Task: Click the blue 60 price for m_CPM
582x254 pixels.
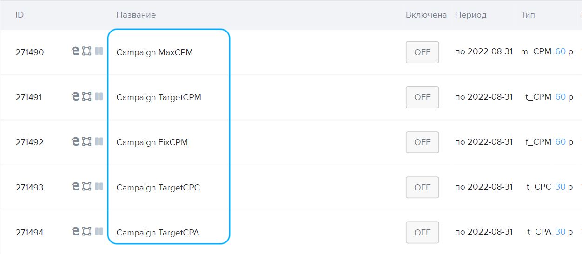Action: (560, 52)
